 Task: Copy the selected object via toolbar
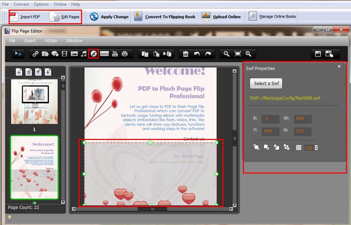pos(145,54)
